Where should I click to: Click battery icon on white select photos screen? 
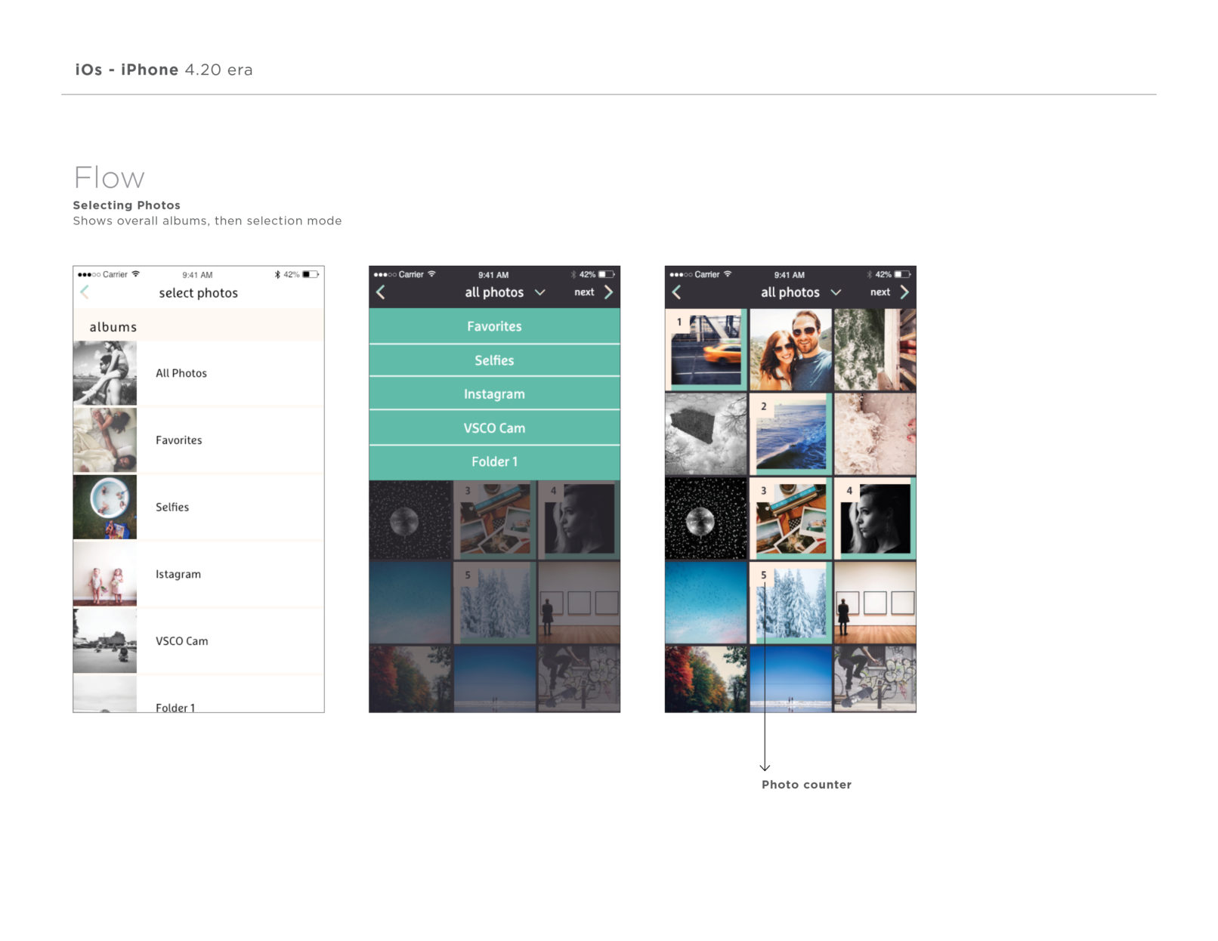click(x=311, y=275)
